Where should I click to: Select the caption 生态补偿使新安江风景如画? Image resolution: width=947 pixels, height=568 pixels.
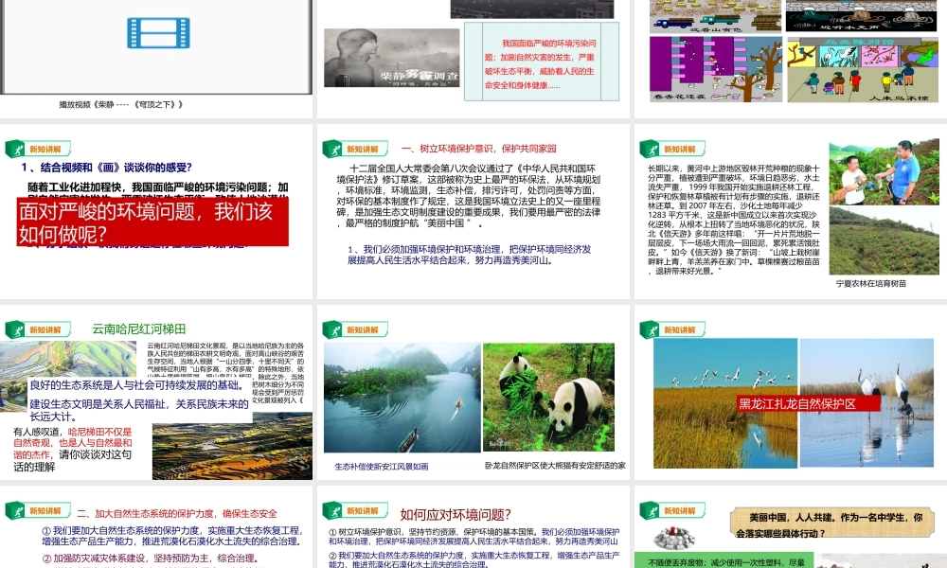click(x=382, y=467)
